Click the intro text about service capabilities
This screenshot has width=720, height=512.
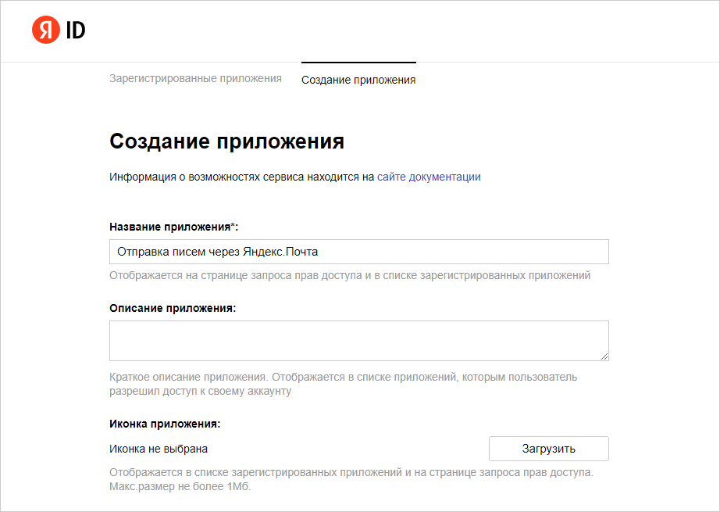(294, 177)
